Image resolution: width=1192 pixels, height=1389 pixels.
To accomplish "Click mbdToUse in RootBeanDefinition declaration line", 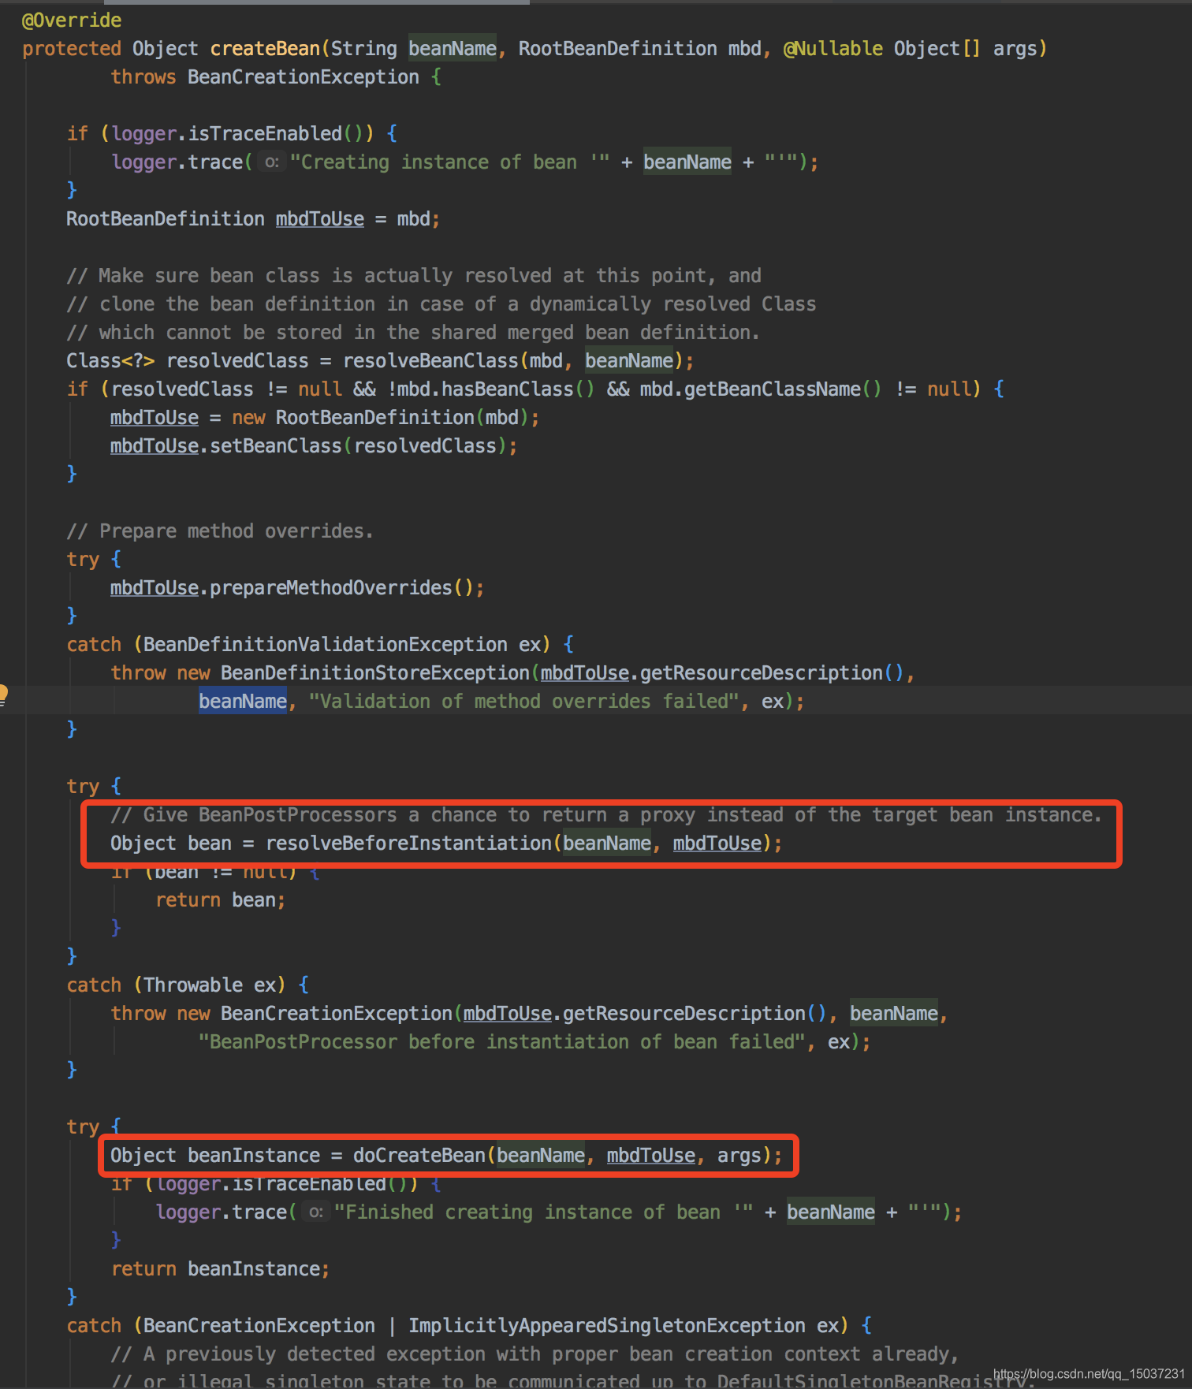I will (319, 219).
